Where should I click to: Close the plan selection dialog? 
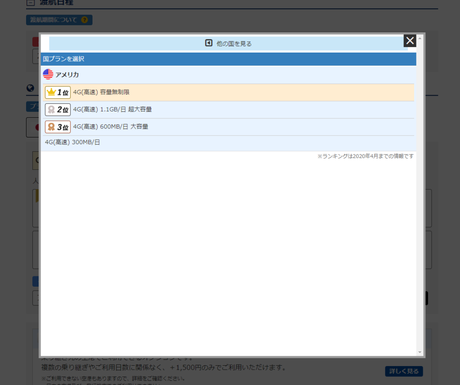(x=410, y=40)
